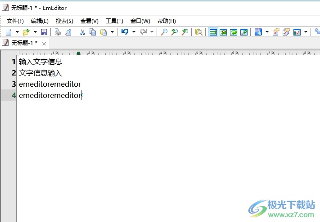Click the Print icon
320x222 pixels.
(58, 32)
